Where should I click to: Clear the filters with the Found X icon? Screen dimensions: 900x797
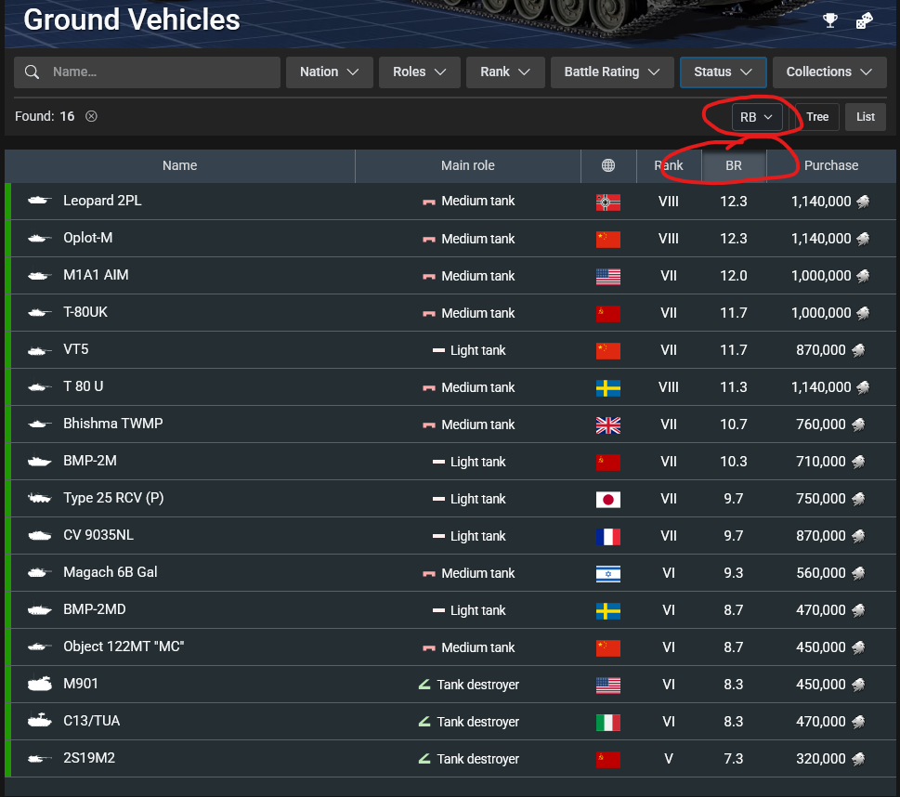[x=91, y=116]
